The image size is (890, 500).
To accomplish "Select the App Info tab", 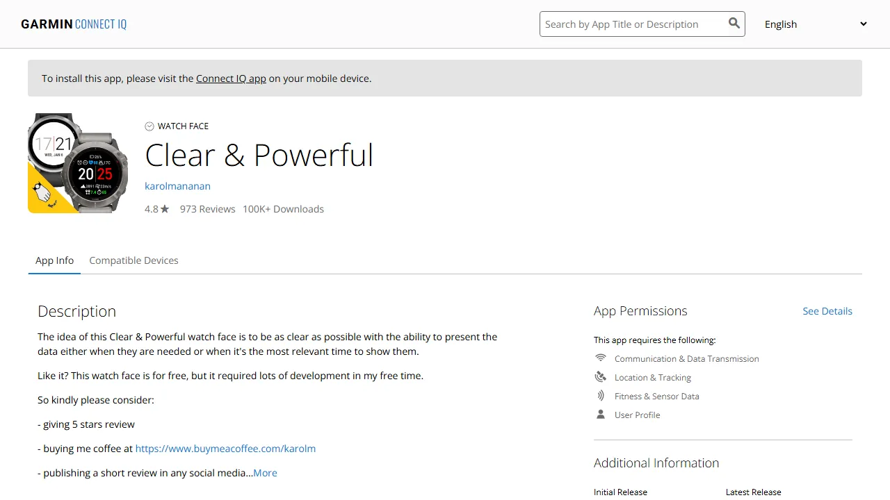I will click(54, 260).
